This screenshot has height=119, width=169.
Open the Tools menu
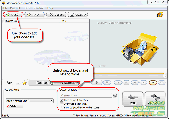point(26,8)
